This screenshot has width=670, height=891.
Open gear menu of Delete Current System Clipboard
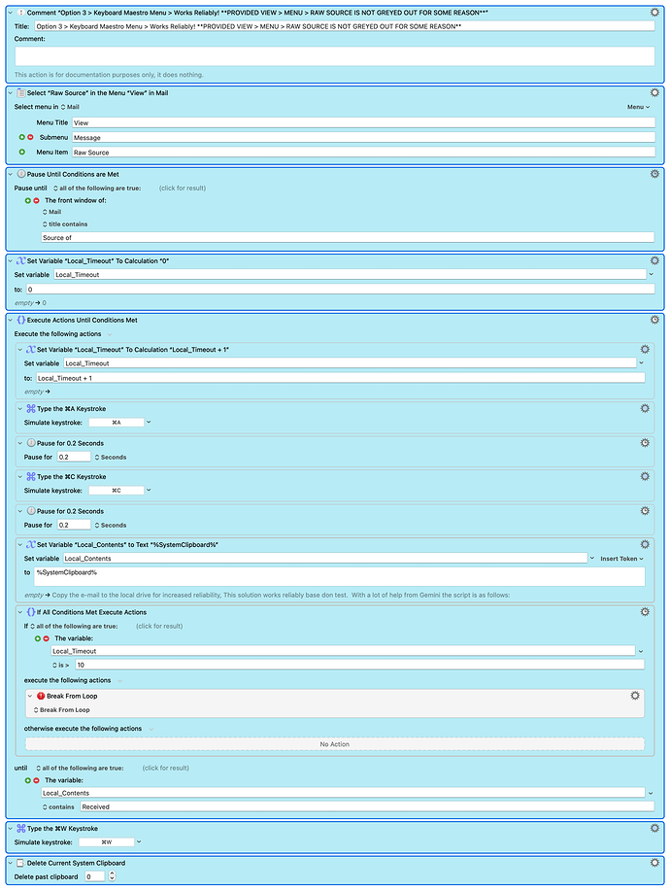coord(654,862)
